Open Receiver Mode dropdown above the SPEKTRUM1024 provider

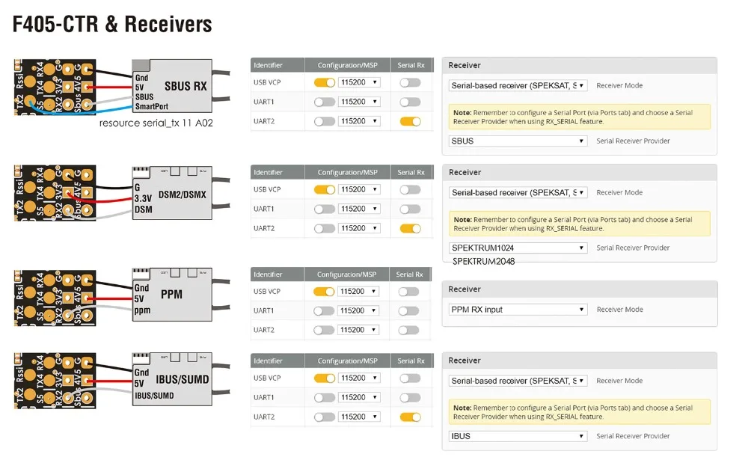(518, 192)
